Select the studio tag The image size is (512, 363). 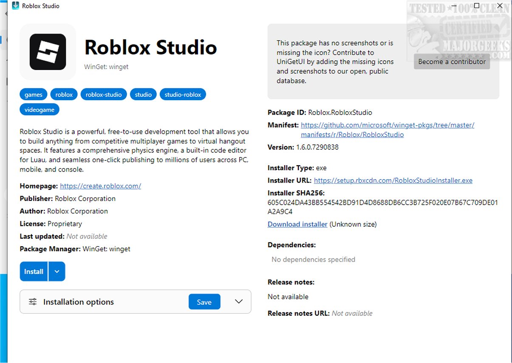coord(143,94)
